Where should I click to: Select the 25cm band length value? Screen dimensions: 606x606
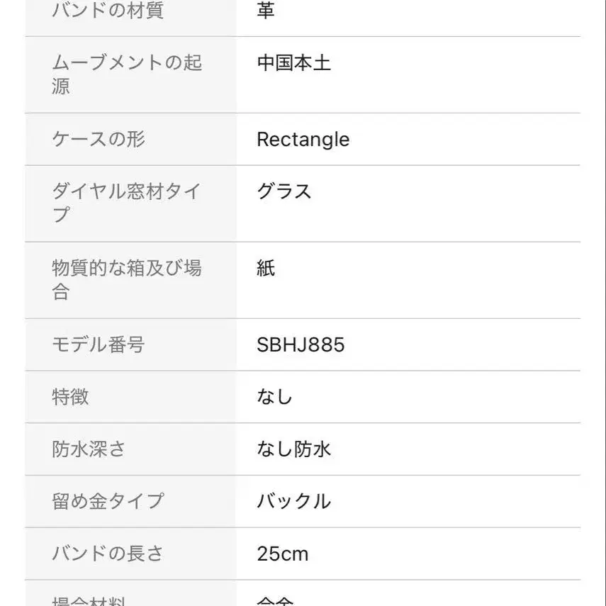(282, 554)
